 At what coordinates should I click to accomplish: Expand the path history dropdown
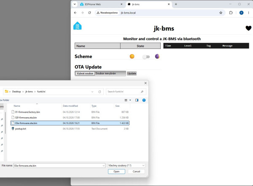pos(92,92)
